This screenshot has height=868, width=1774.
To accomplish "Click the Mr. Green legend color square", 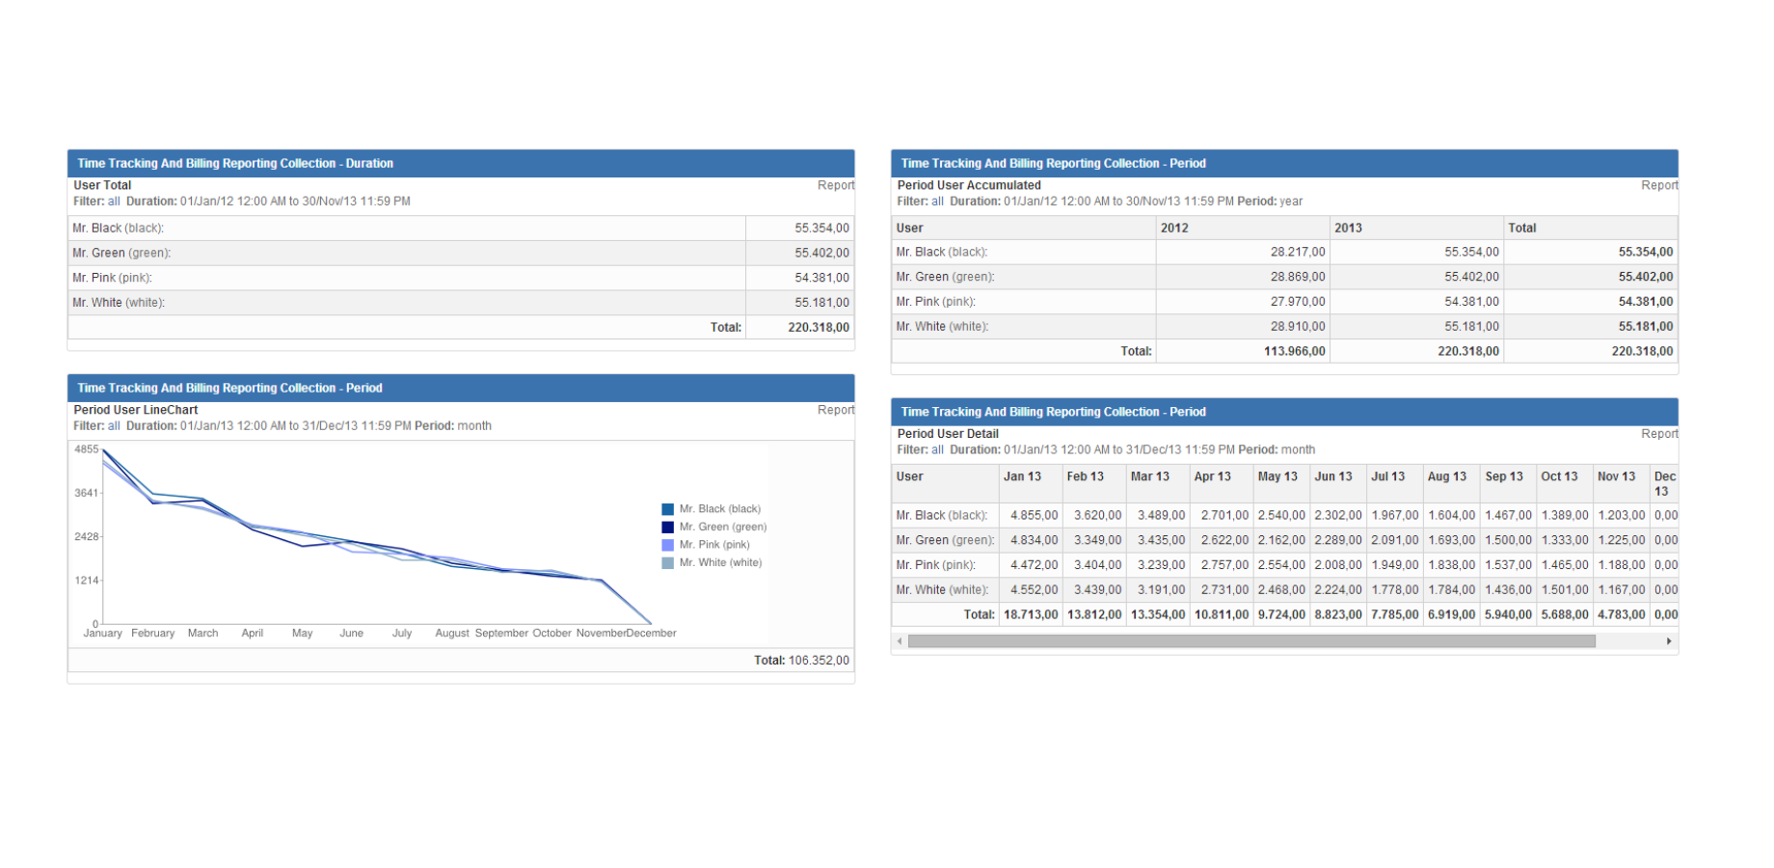I will (x=667, y=528).
